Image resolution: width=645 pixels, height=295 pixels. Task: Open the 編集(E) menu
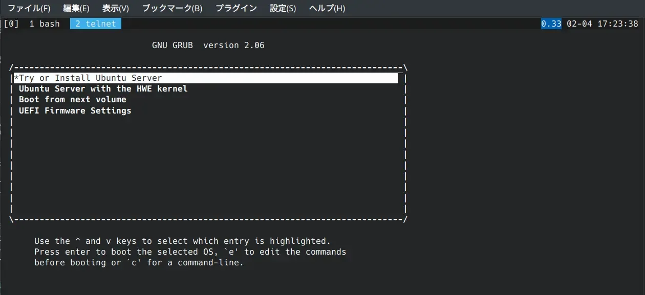pyautogui.click(x=76, y=8)
